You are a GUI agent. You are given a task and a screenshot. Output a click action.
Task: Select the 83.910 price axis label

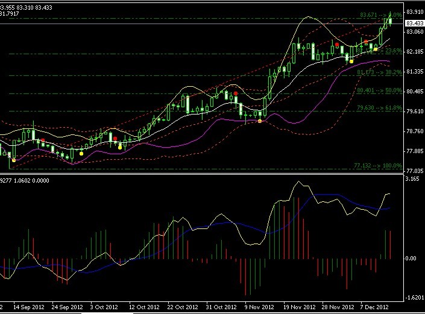coord(415,12)
